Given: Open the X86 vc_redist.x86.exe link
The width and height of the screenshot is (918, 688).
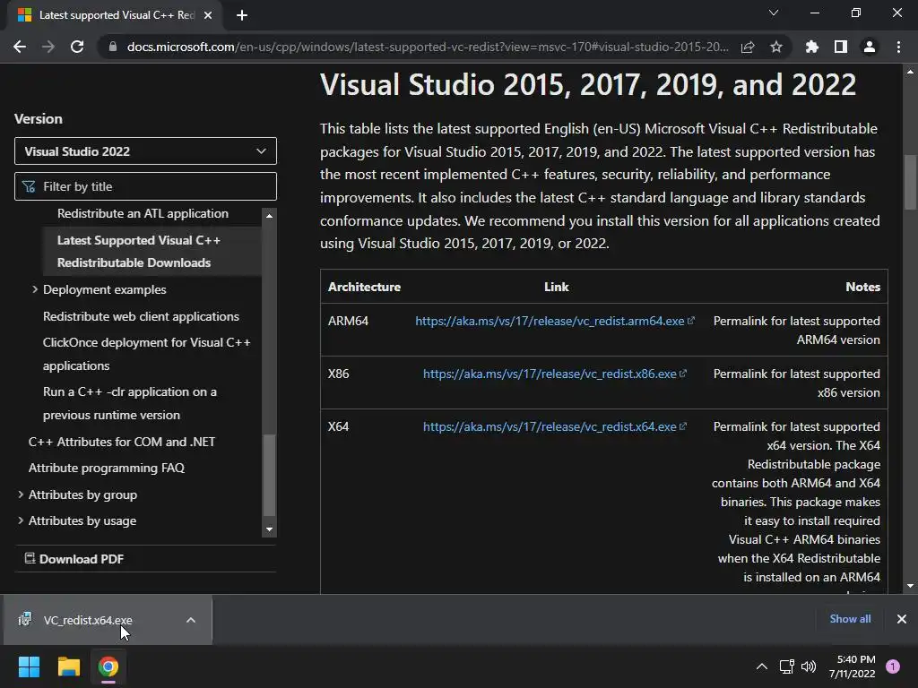Looking at the screenshot, I should click(x=554, y=374).
